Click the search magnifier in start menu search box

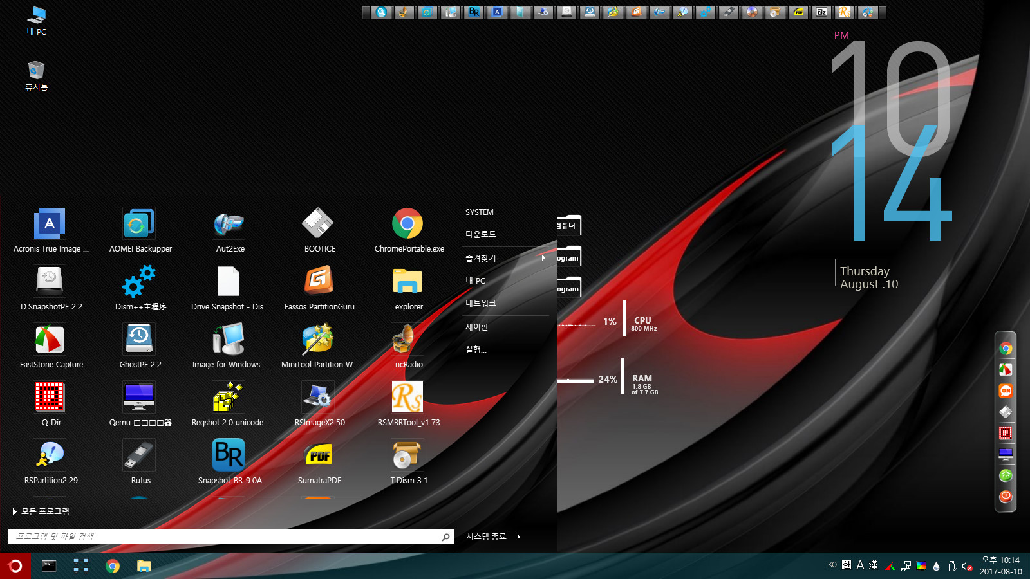pyautogui.click(x=445, y=537)
